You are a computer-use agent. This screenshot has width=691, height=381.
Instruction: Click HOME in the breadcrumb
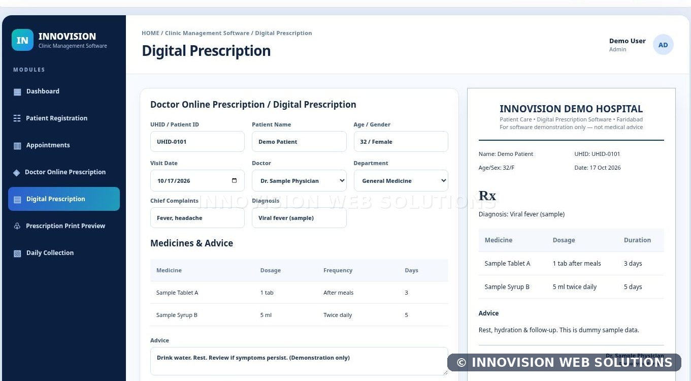click(150, 33)
